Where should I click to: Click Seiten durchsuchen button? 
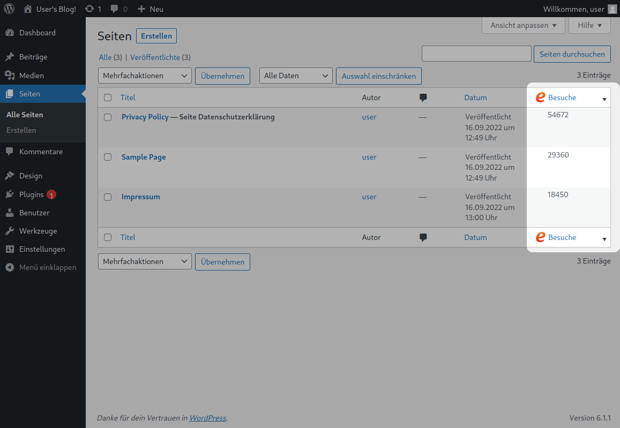[x=572, y=54]
